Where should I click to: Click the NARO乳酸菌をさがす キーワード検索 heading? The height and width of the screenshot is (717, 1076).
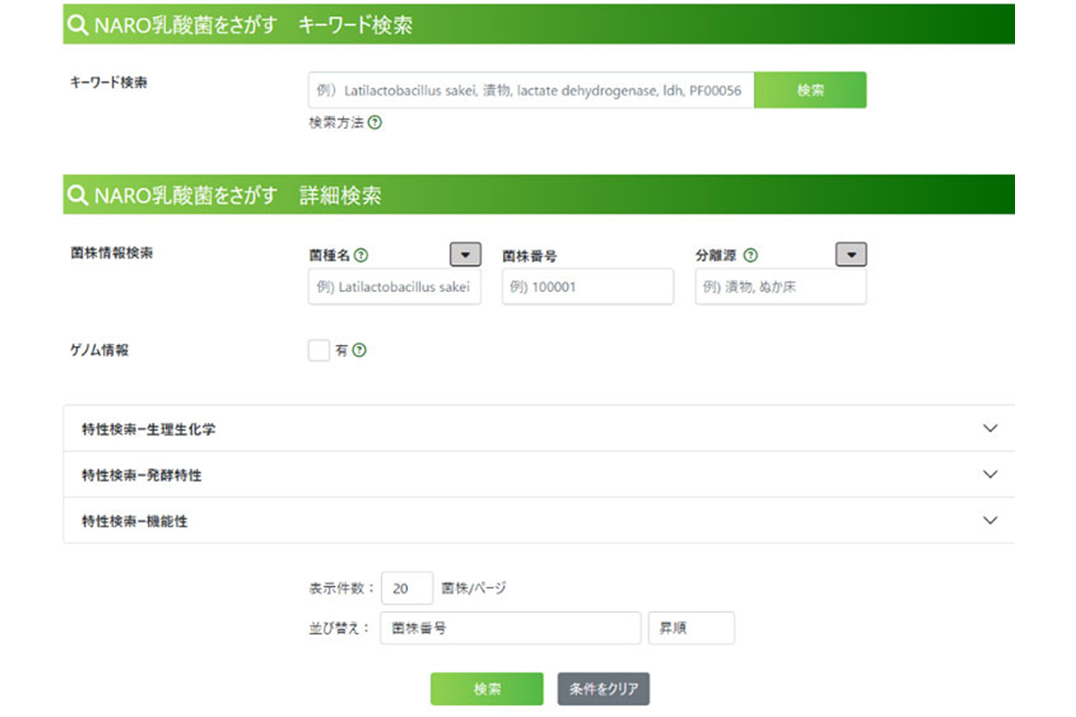click(x=254, y=25)
